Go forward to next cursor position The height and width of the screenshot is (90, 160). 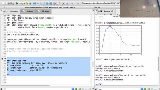coord(78,3)
